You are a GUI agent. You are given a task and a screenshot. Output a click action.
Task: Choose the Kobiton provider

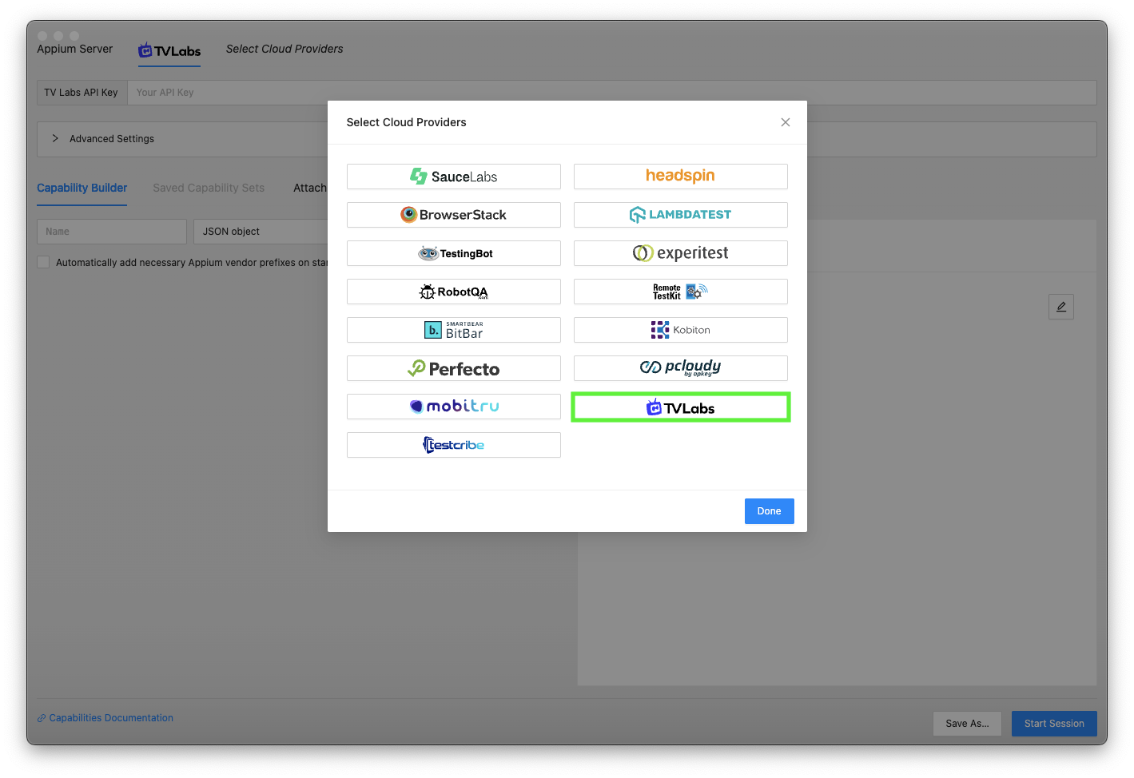point(680,330)
